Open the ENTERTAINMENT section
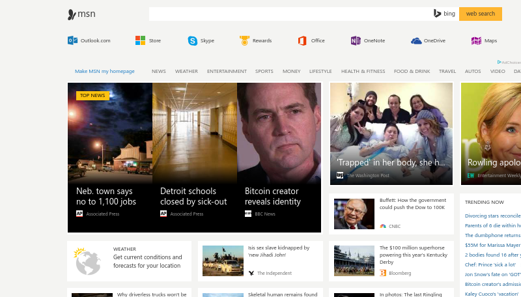 [x=227, y=71]
